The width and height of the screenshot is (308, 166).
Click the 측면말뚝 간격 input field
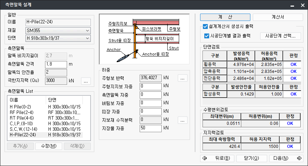point(56,64)
